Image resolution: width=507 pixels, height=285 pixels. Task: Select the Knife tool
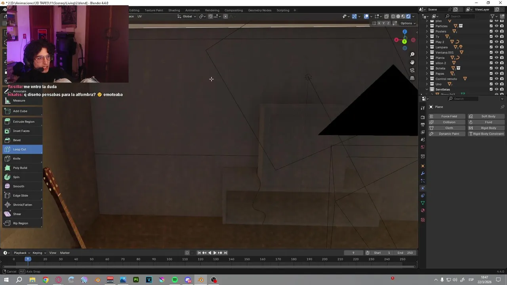point(22,158)
